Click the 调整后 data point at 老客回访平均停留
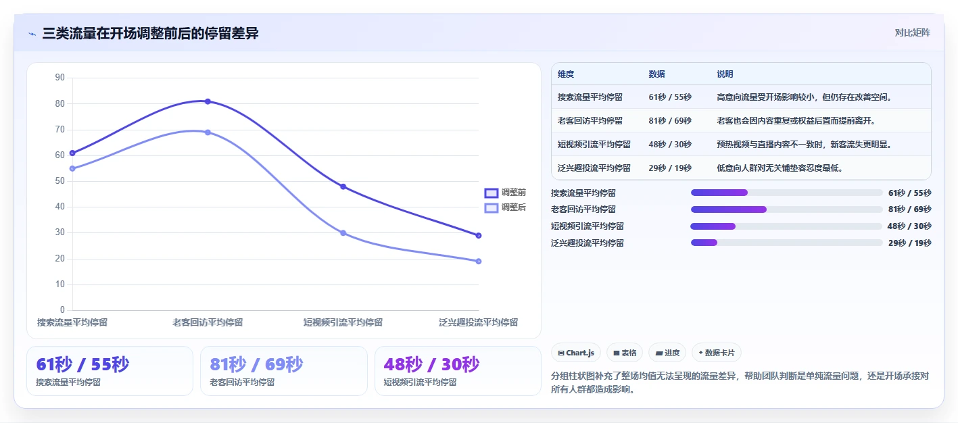Viewport: 958px width, 423px height. pyautogui.click(x=208, y=132)
